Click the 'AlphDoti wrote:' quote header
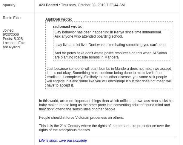The width and height of the screenshot is (183, 145). tap(59, 19)
